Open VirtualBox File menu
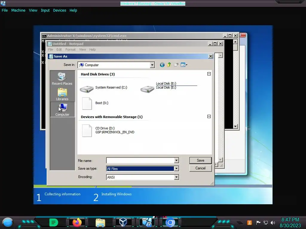The height and width of the screenshot is (229, 306). (x=5, y=10)
